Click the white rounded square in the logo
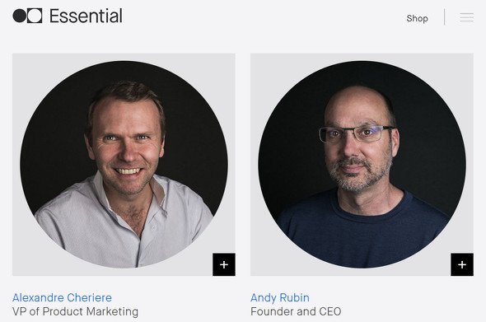This screenshot has width=486, height=322. [x=35, y=16]
